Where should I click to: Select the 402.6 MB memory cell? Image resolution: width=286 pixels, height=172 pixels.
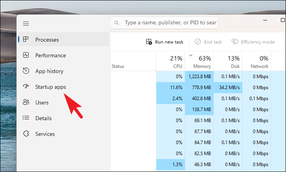click(199, 98)
